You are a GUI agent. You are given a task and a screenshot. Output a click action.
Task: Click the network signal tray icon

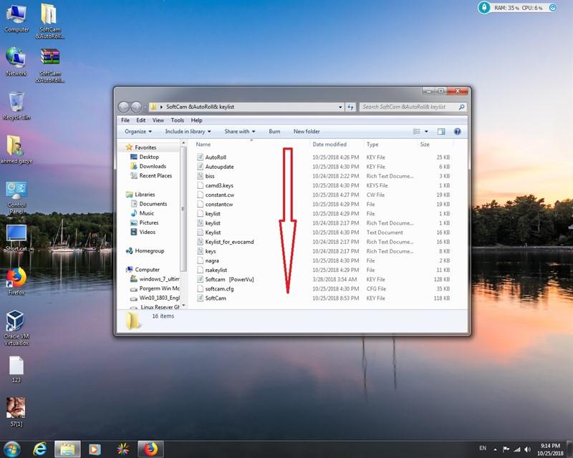(x=517, y=449)
